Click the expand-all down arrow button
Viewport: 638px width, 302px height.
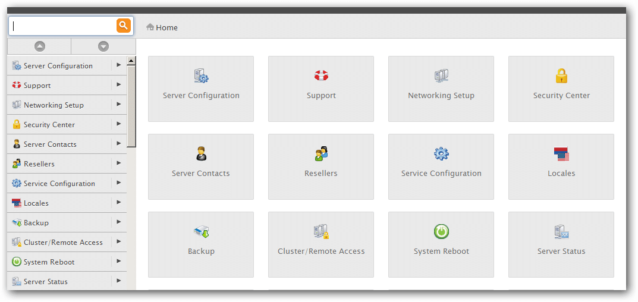point(103,46)
